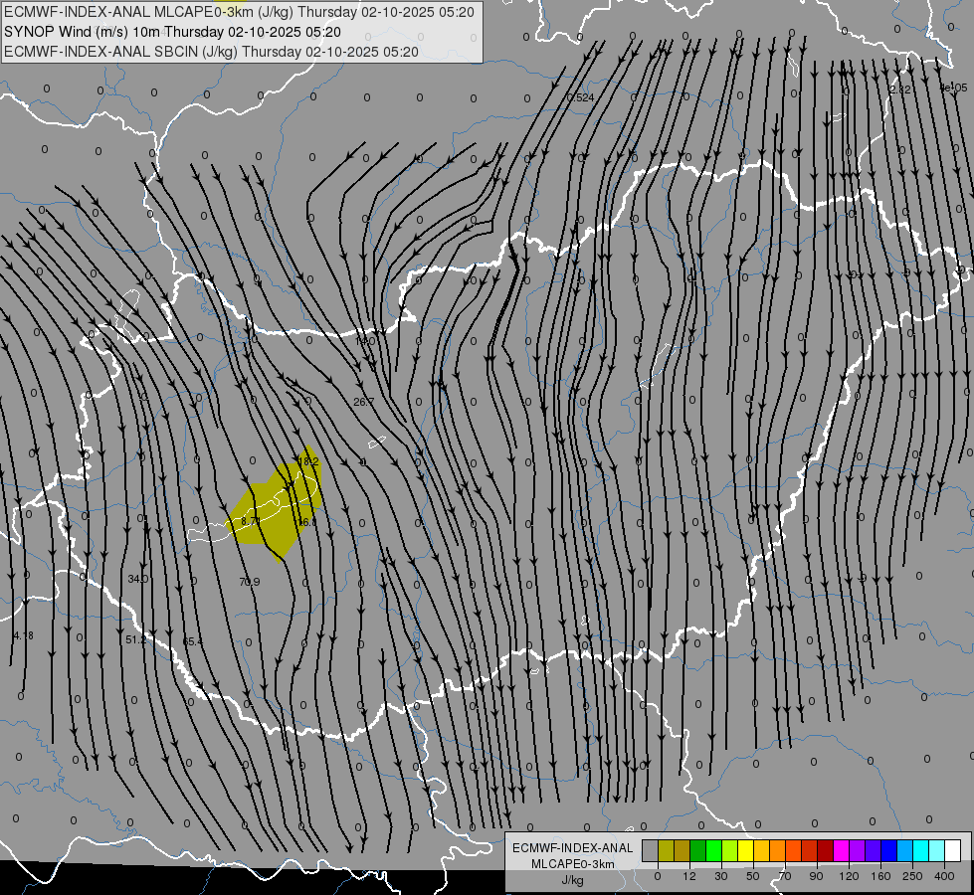Image resolution: width=974 pixels, height=895 pixels.
Task: Click the 0.524 value near the top
Action: click(580, 97)
